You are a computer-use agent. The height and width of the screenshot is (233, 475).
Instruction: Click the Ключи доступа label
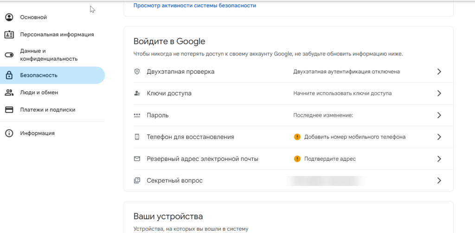(169, 94)
